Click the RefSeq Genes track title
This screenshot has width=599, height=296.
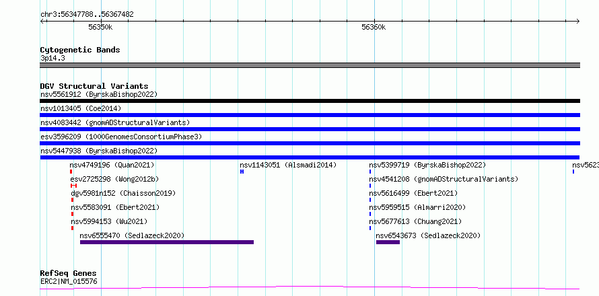[x=69, y=273]
